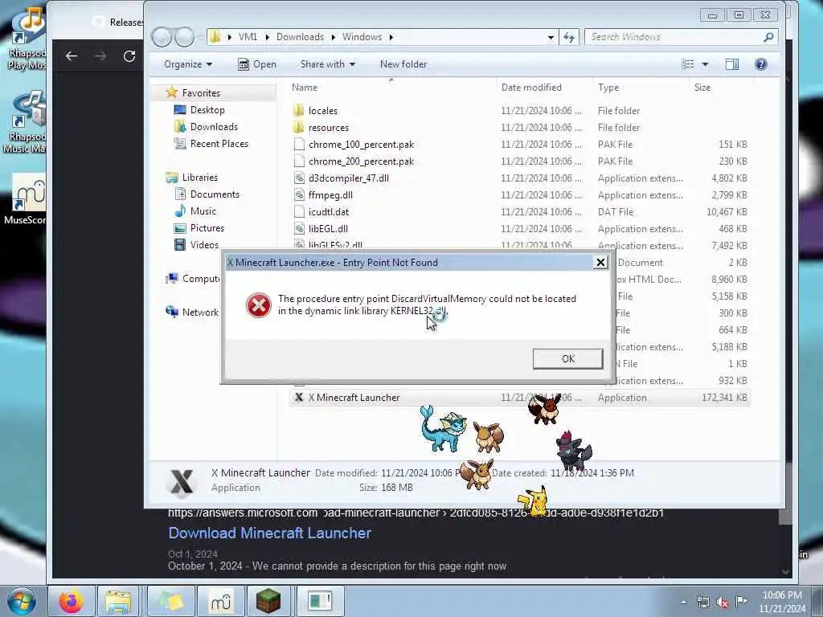Select icudtl.dat file
This screenshot has width=823, height=617.
[x=329, y=211]
